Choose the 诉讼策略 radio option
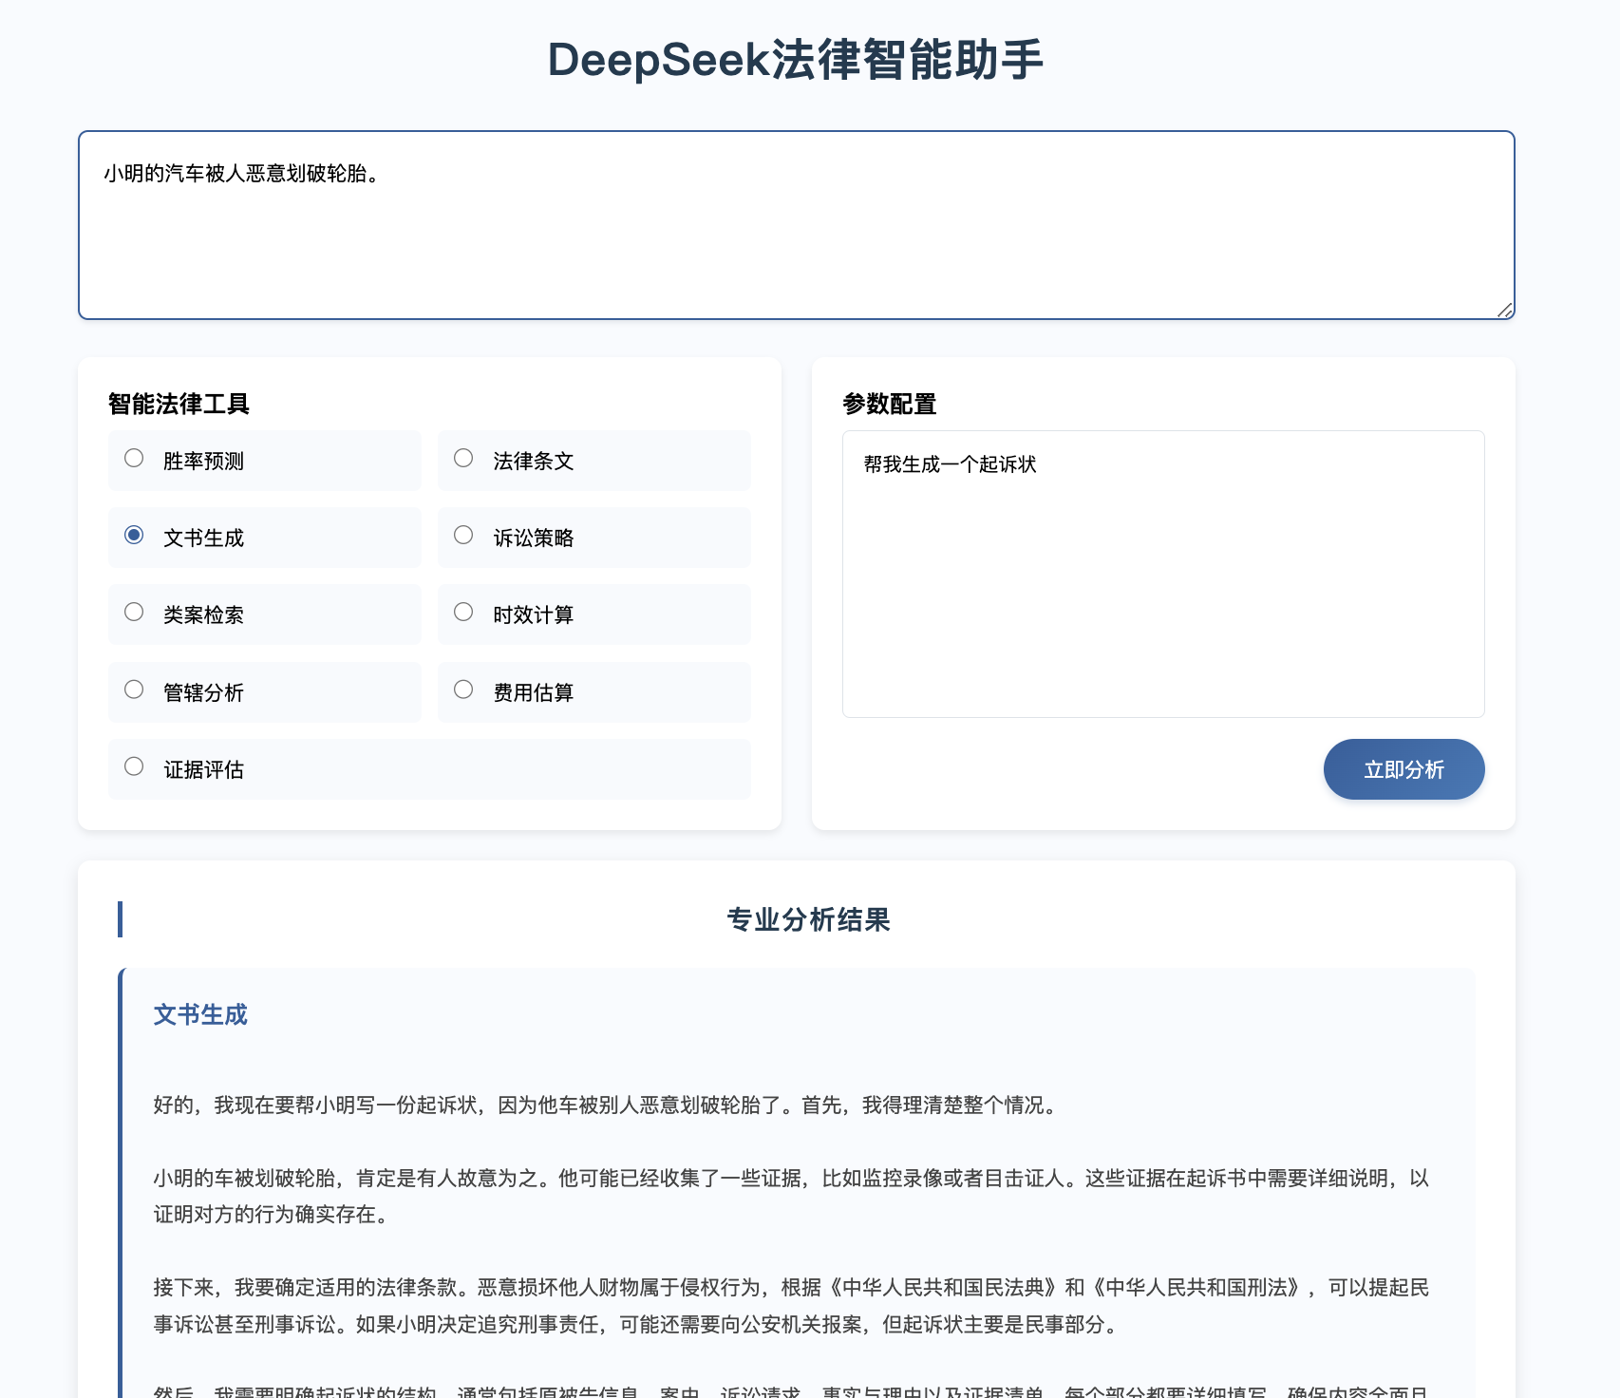 point(463,536)
